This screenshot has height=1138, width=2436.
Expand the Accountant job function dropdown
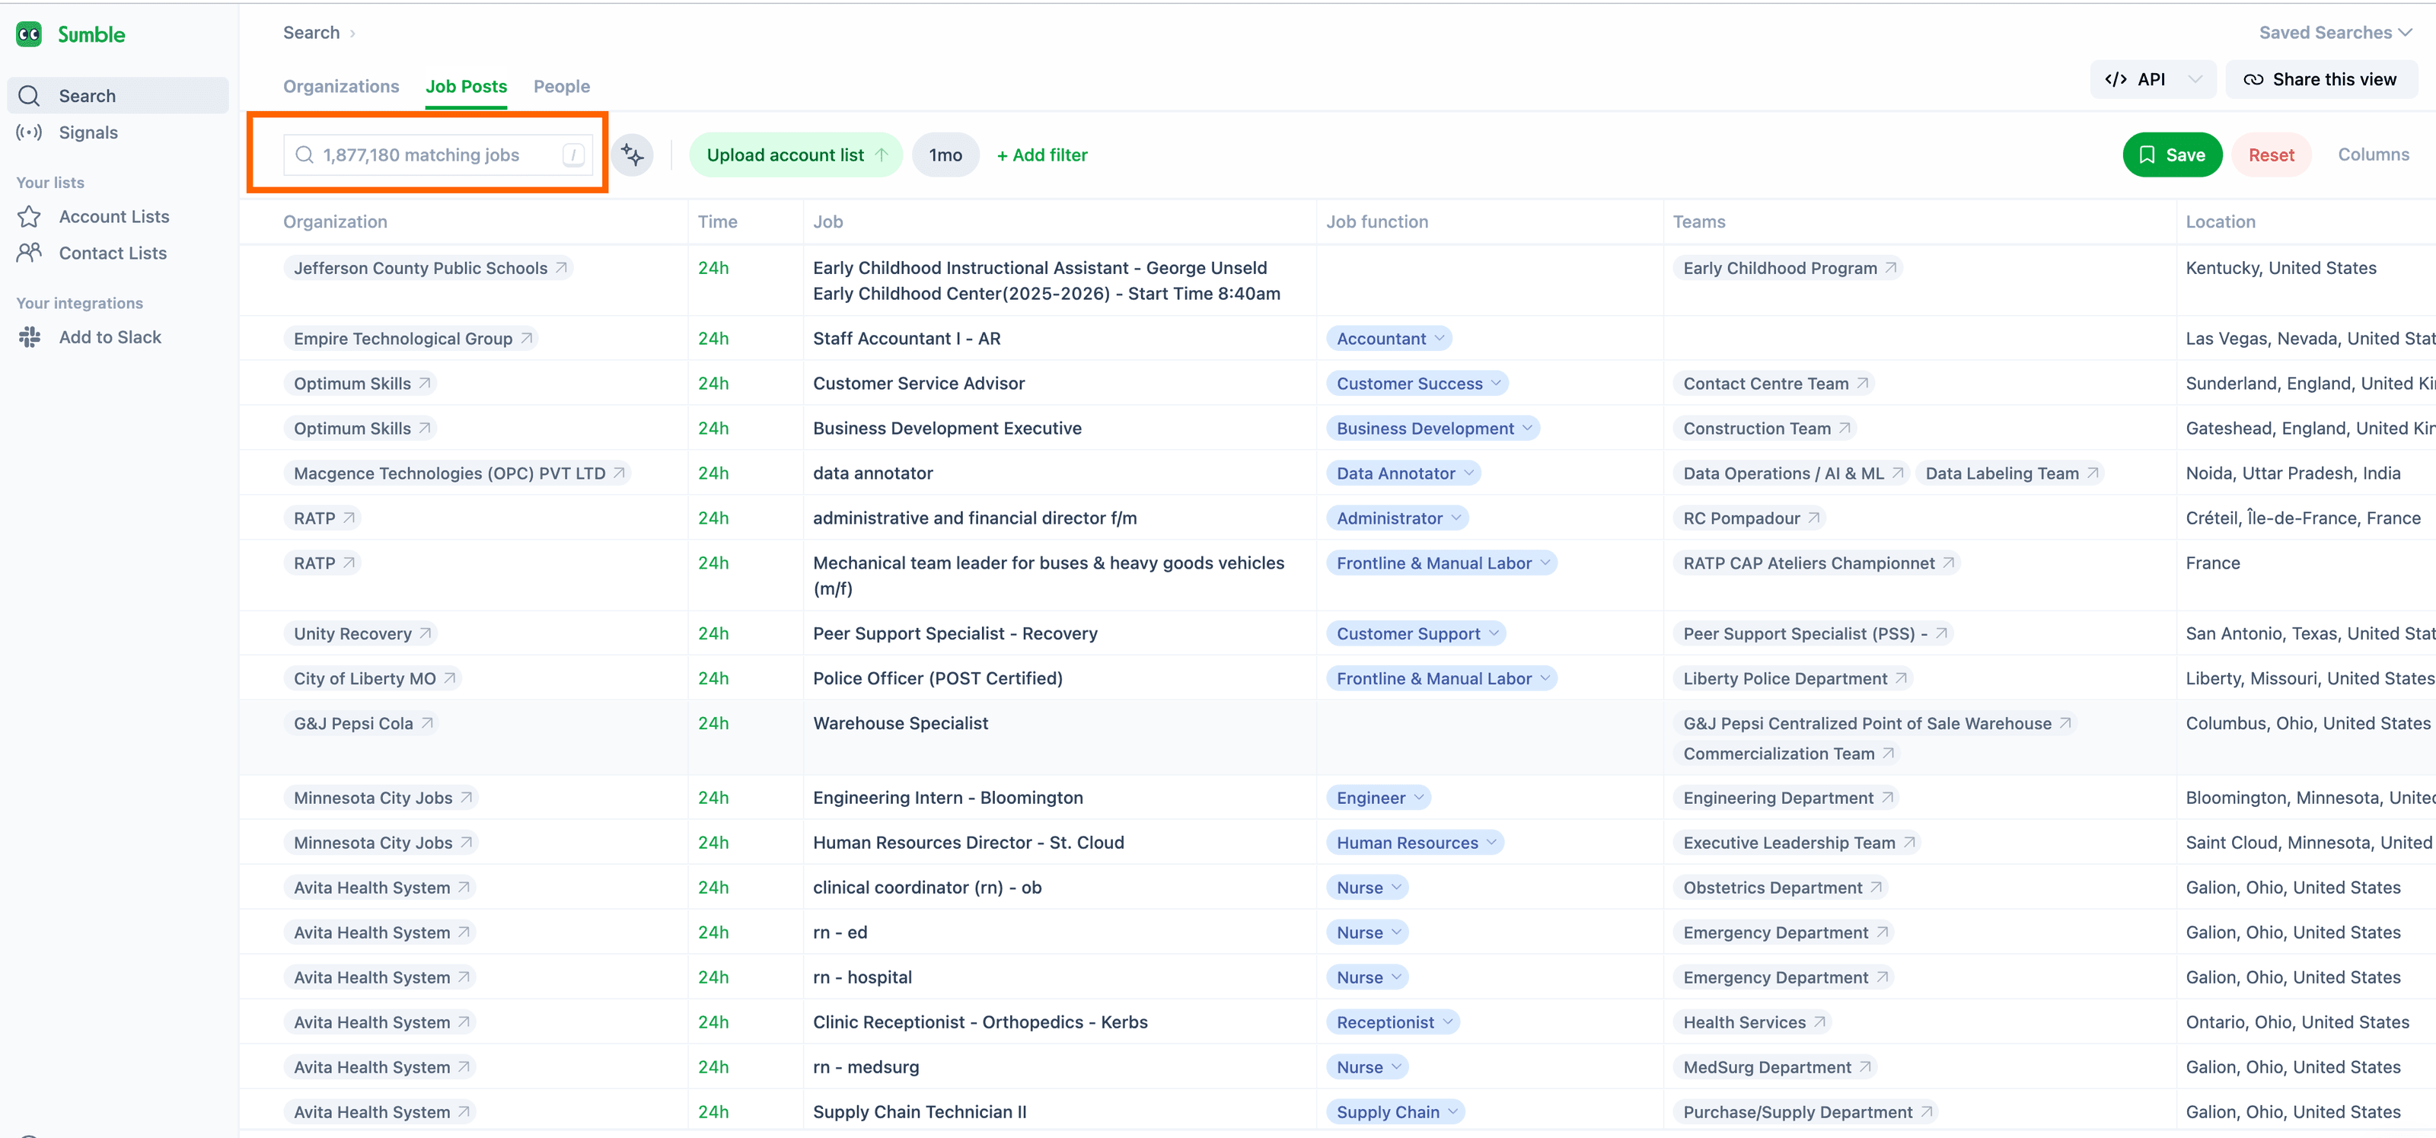pyautogui.click(x=1440, y=339)
